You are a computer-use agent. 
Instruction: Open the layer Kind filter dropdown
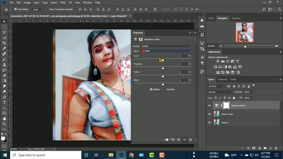coord(216,87)
